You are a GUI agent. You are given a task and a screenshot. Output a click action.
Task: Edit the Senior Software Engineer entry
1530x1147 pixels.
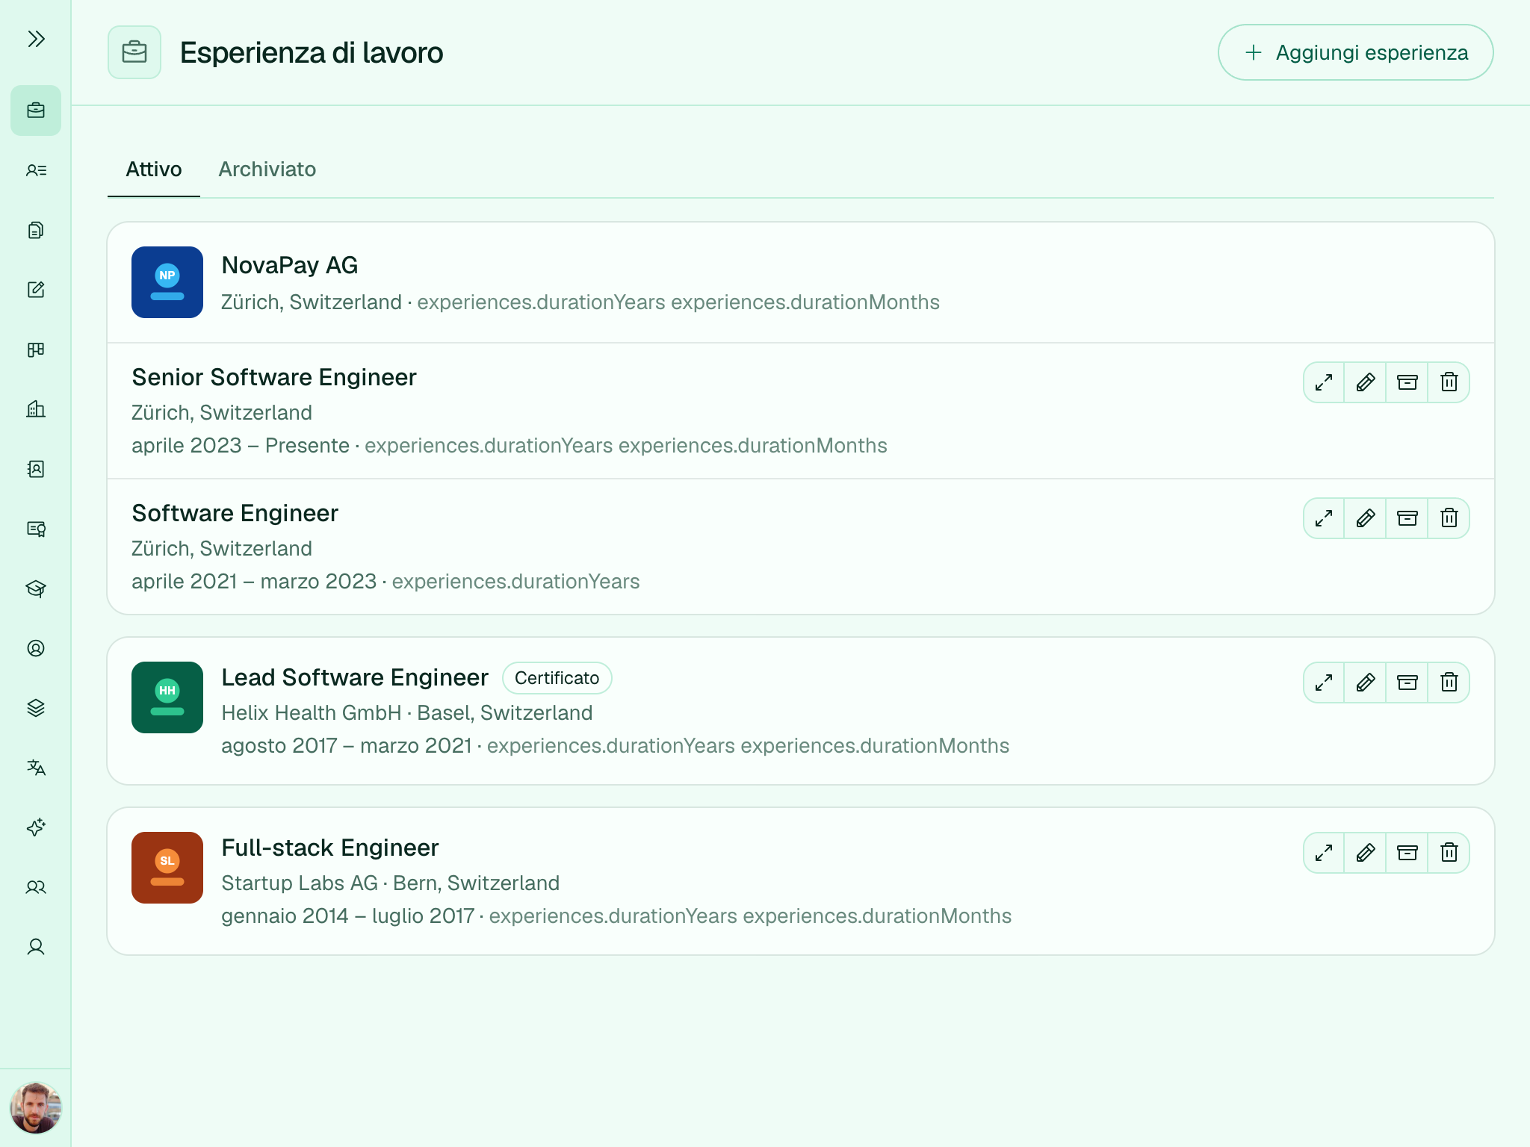[x=1366, y=382]
